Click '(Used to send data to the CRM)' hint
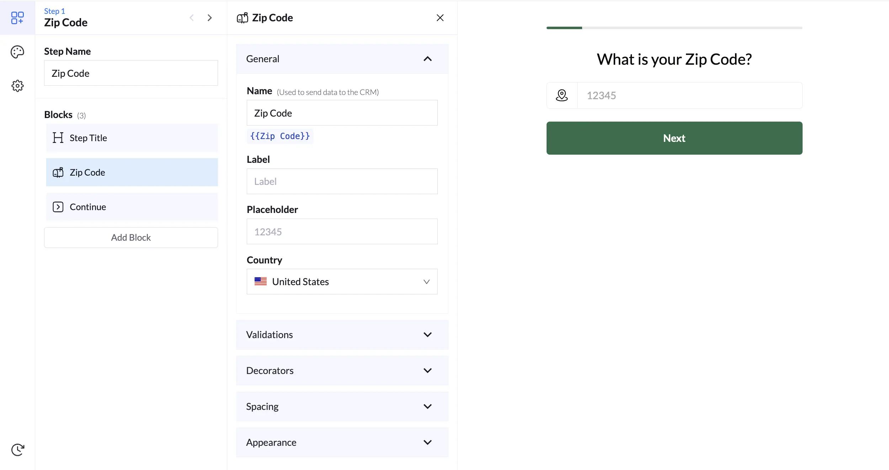The height and width of the screenshot is (470, 889). point(328,92)
